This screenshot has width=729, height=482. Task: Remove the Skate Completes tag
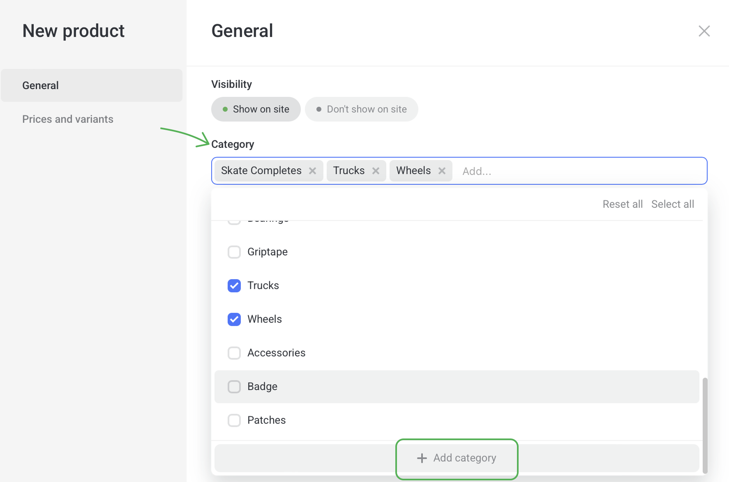[x=312, y=171]
